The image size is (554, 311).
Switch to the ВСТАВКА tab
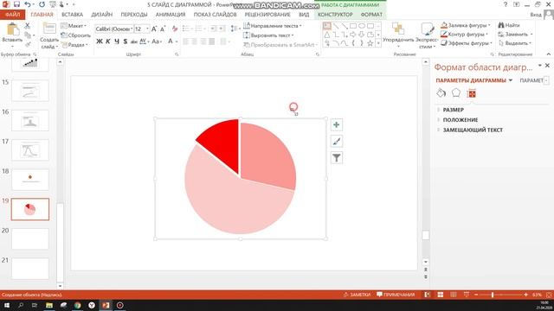tap(72, 15)
